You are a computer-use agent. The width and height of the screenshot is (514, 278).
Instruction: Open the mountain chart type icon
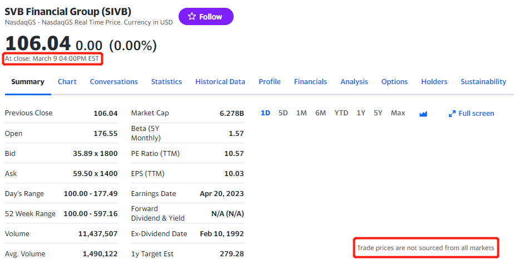[x=423, y=114]
